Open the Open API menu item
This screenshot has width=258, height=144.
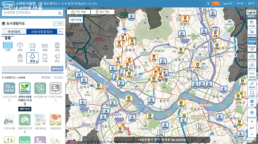(227, 3)
